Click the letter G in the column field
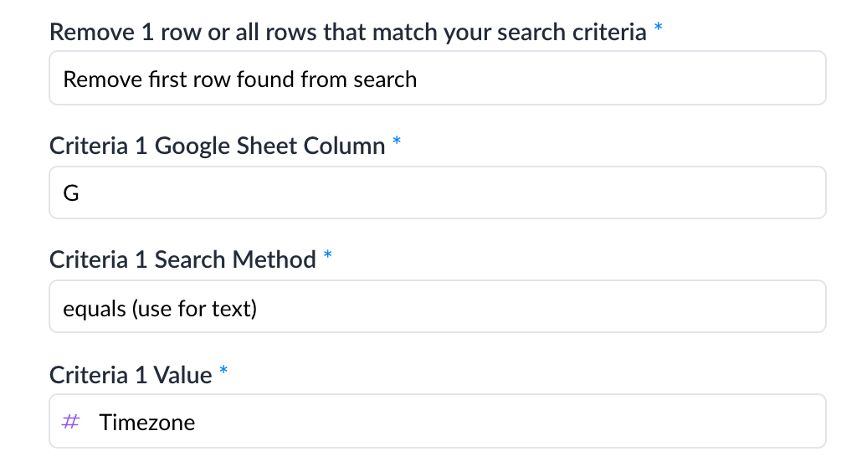The image size is (862, 472). [x=71, y=193]
